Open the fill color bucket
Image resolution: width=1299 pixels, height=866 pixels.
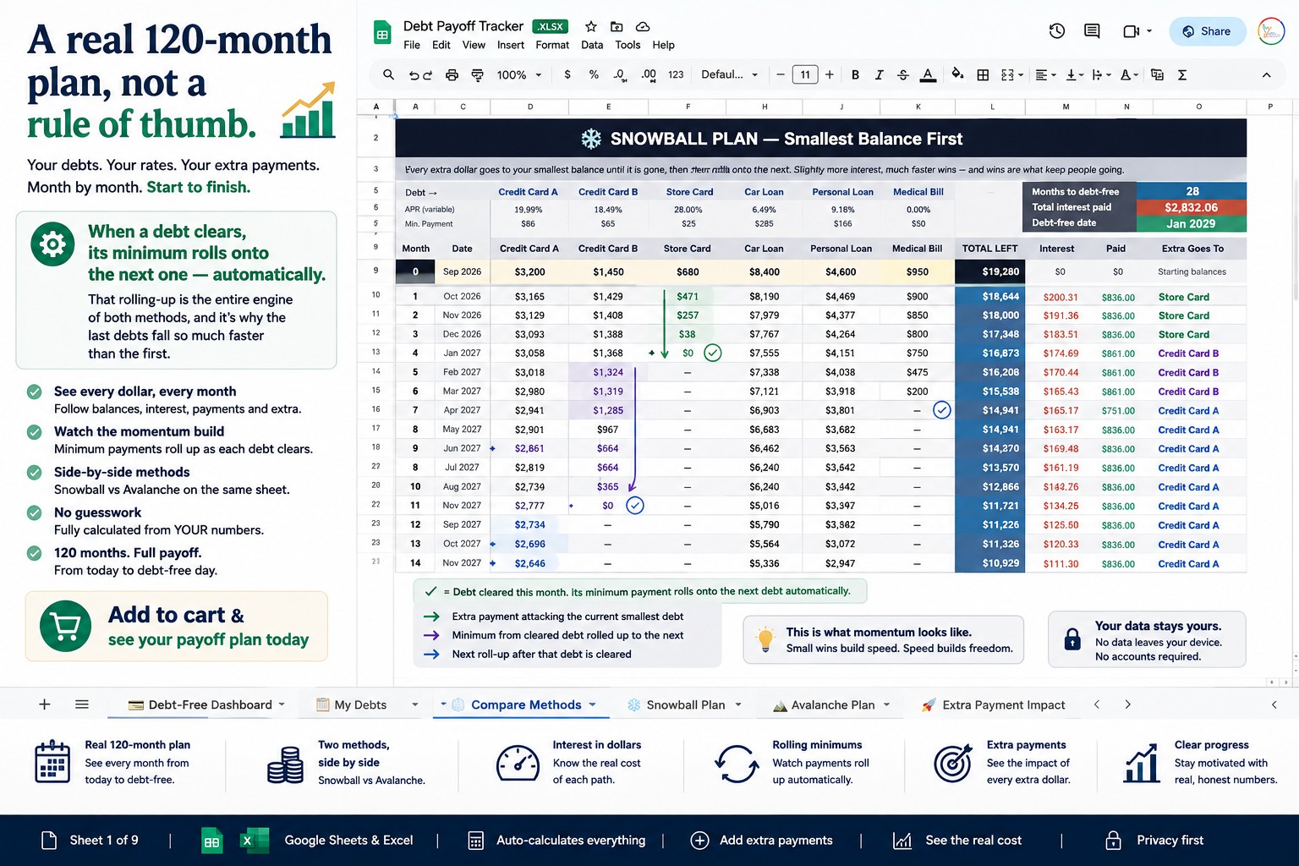click(957, 74)
